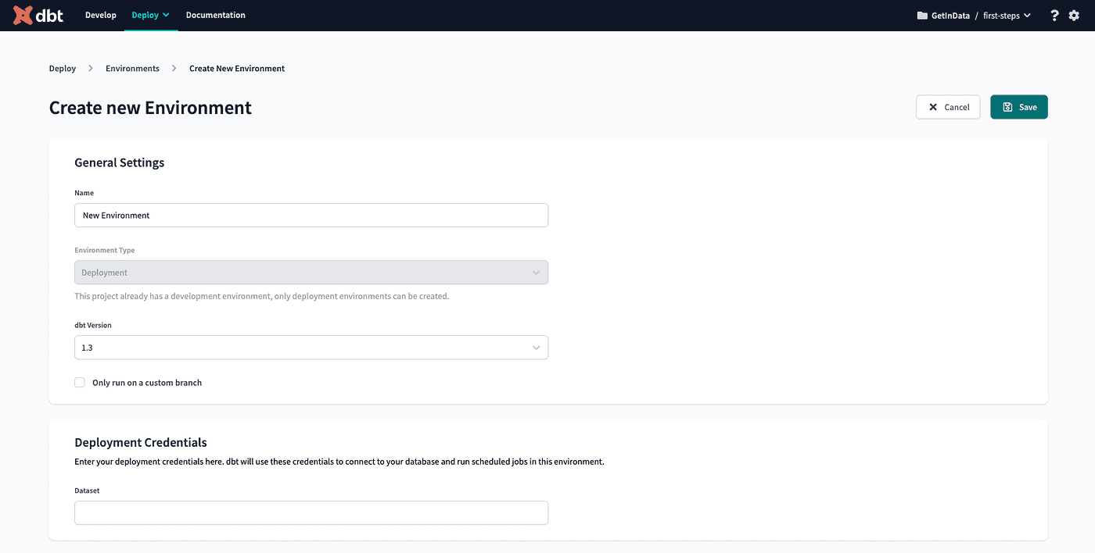The width and height of the screenshot is (1095, 553).
Task: Go to the Environments breadcrumb
Action: click(132, 69)
